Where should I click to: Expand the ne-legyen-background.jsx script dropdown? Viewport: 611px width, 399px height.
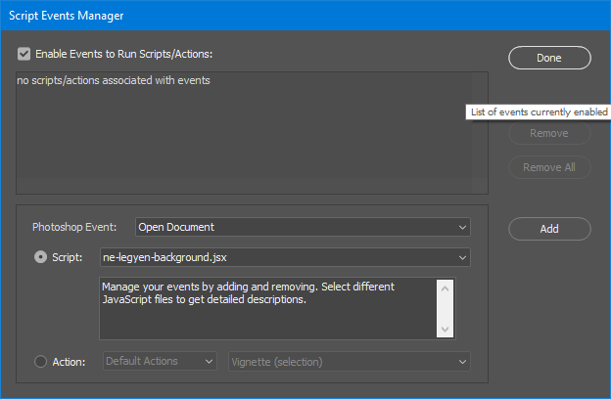coord(286,257)
